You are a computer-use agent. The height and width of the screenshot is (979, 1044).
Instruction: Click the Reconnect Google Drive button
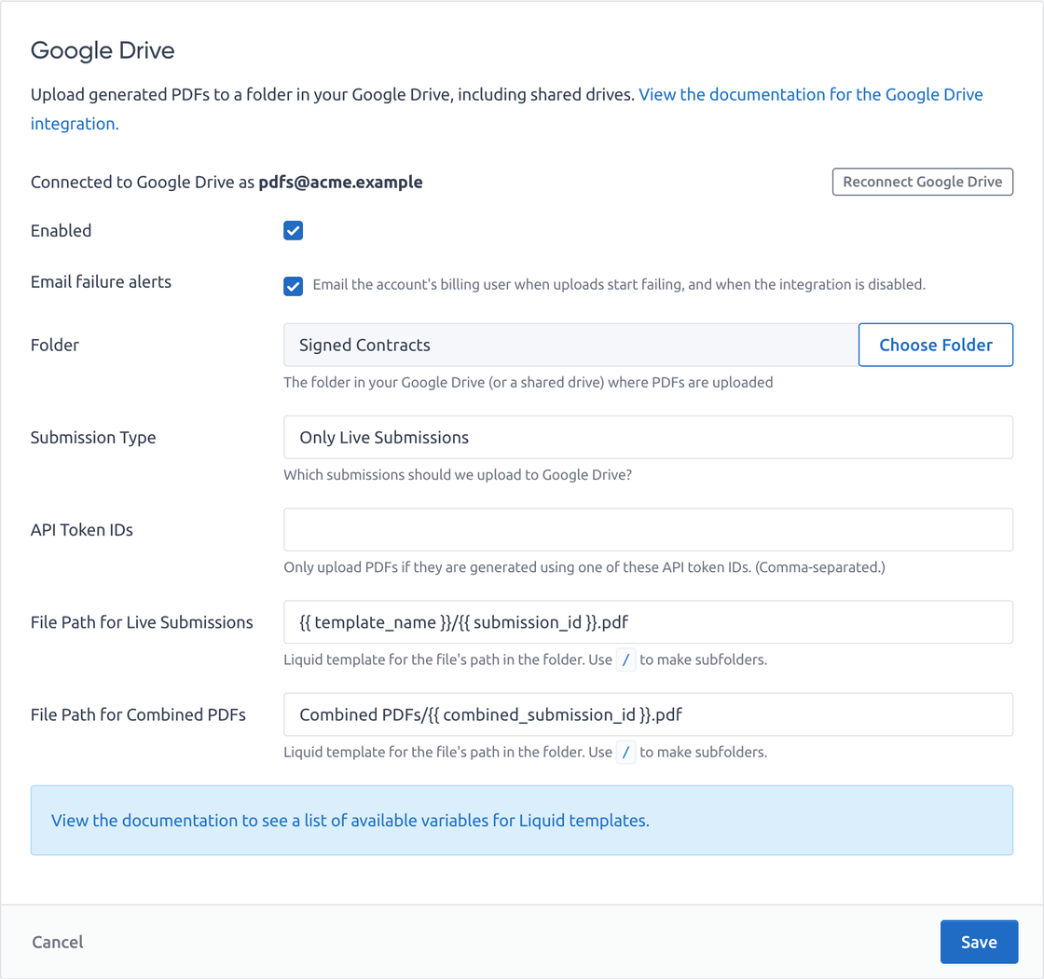(922, 182)
